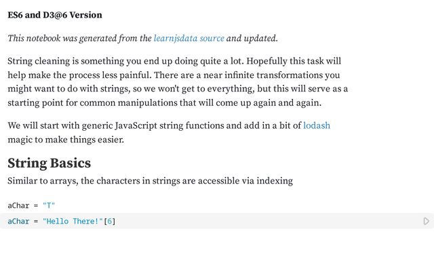Image resolution: width=434 pixels, height=271 pixels.
Task: Click the paragraph mentioning generic JavaScript functions
Action: click(x=169, y=133)
